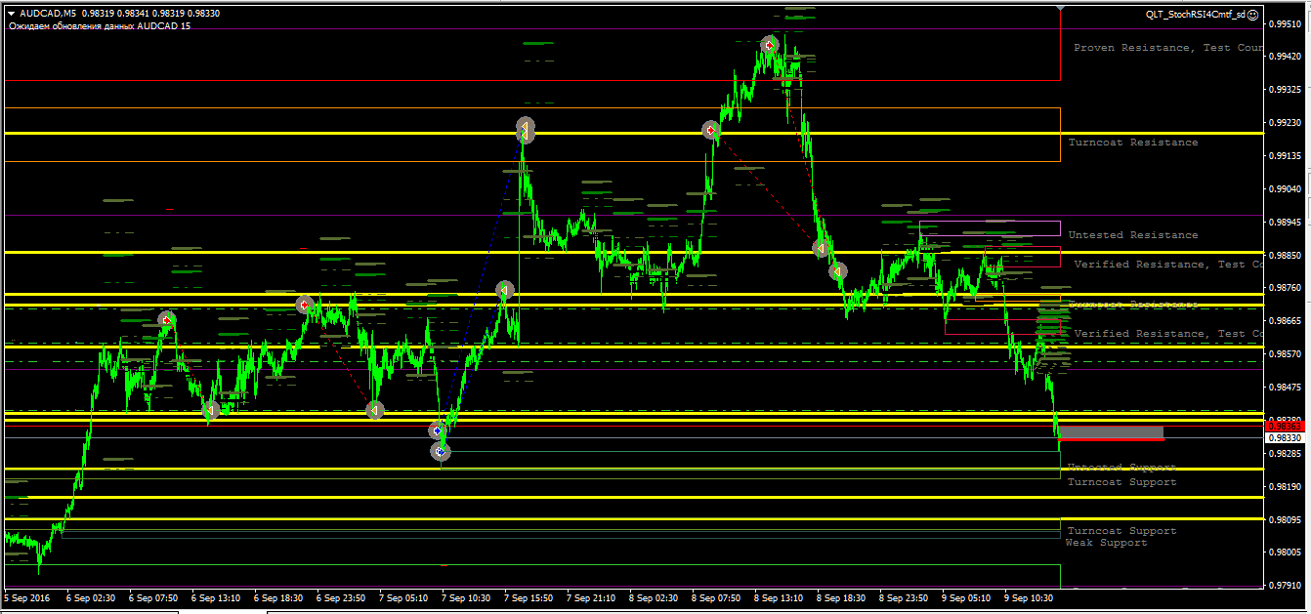Image resolution: width=1311 pixels, height=614 pixels.
Task: Click the white price tag 0.98330
Action: click(x=1286, y=438)
